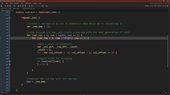Open the Edit menu
Image resolution: width=170 pixels, height=95 pixels.
point(7,3)
